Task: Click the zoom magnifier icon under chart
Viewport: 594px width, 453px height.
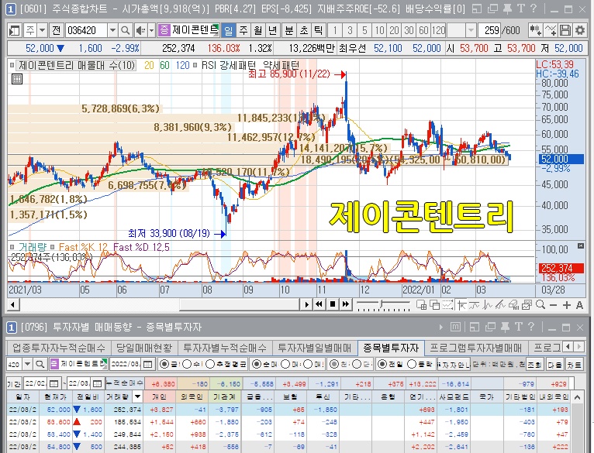Action: pyautogui.click(x=540, y=305)
